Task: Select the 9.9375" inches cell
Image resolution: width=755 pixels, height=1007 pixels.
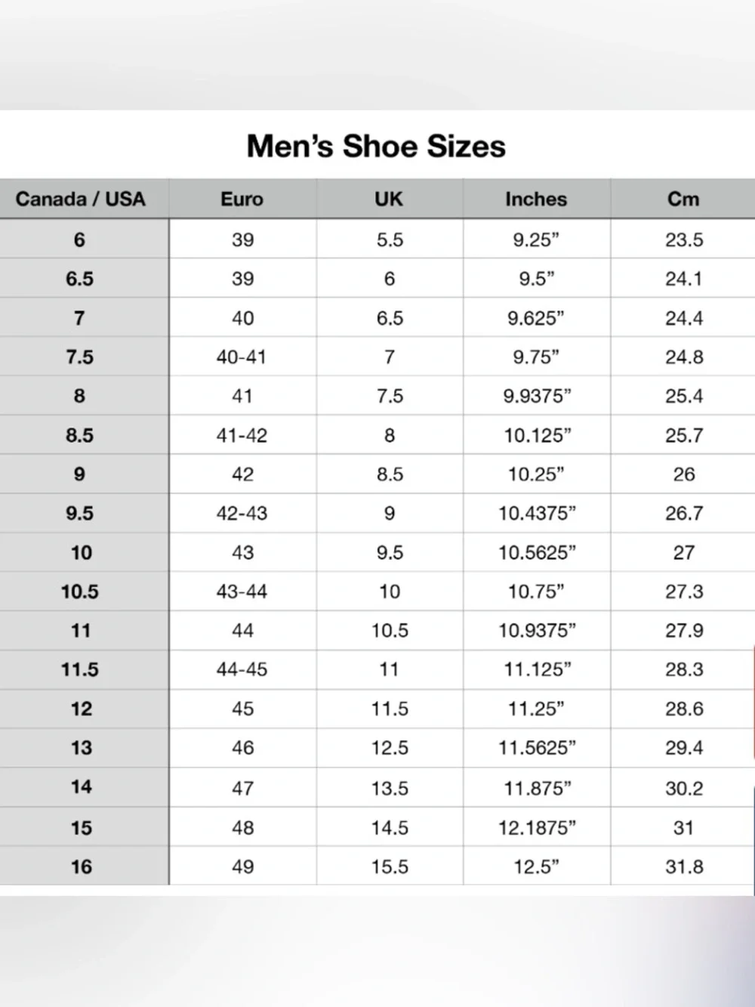Action: (x=537, y=396)
